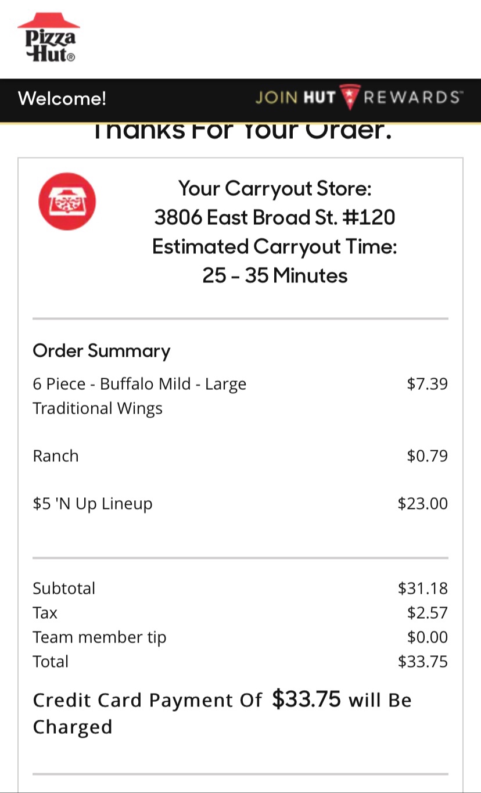Tap the 3806 East Broad St. address
Image resolution: width=481 pixels, height=793 pixels.
click(274, 217)
